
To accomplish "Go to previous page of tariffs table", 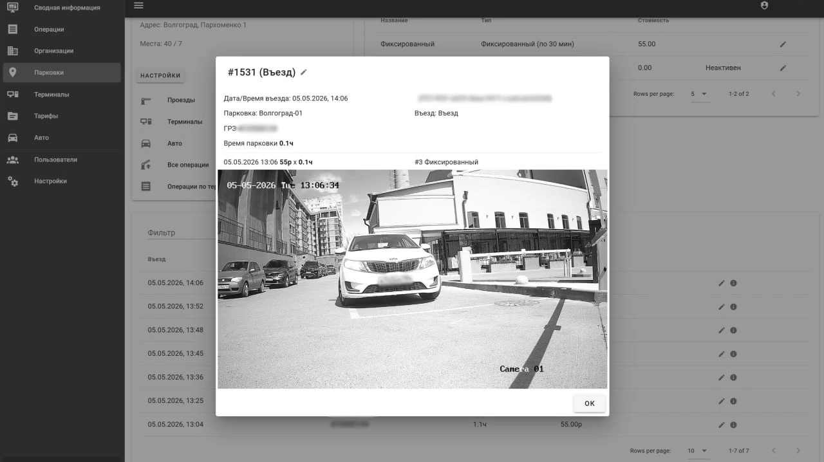I will click(x=774, y=94).
